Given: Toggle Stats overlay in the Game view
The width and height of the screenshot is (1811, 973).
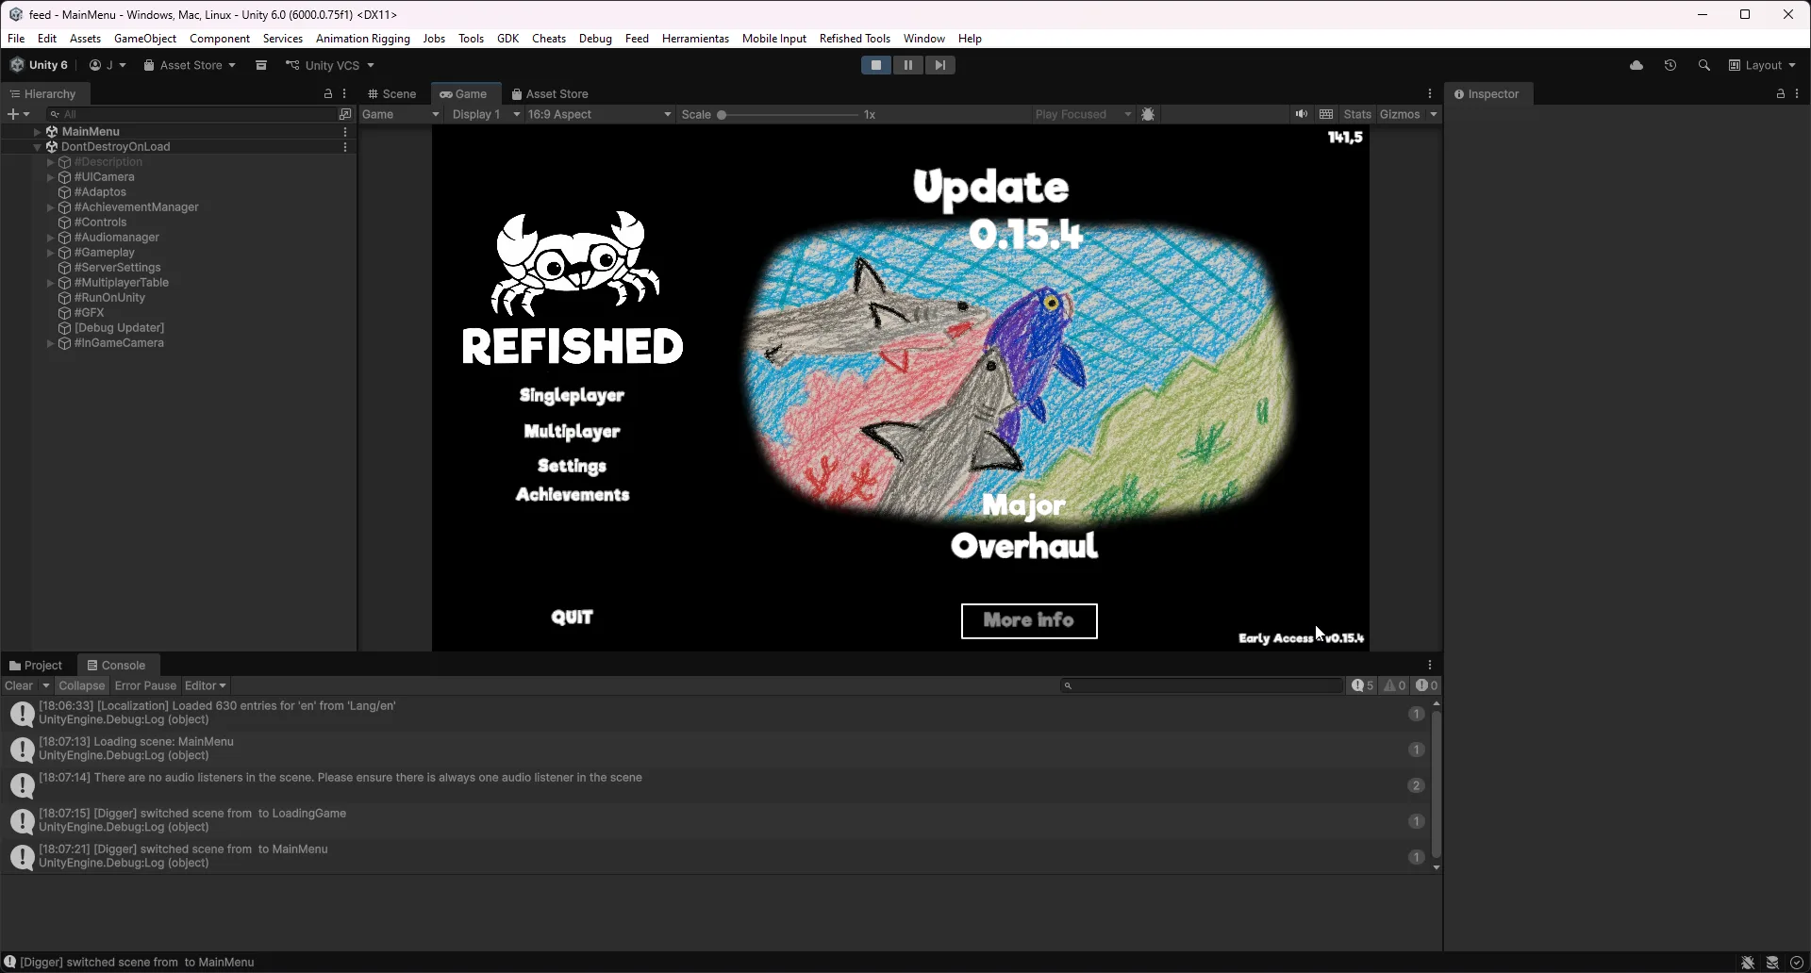Looking at the screenshot, I should (1357, 114).
